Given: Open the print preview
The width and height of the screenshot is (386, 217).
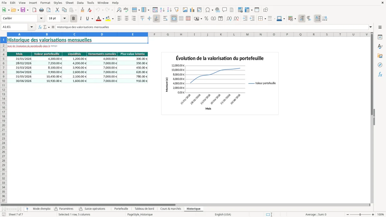Looking at the screenshot, I should pos(49,10).
